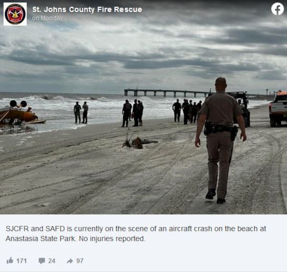Click the St. Johns County Fire Rescue badge avatar
This screenshot has height=272, width=287.
pyautogui.click(x=15, y=14)
